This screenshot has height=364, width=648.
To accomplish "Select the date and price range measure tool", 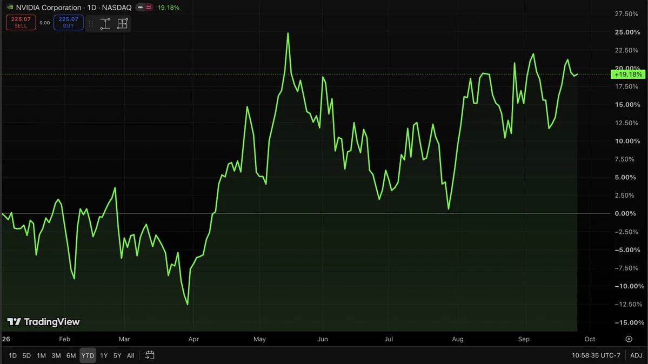I will point(122,24).
